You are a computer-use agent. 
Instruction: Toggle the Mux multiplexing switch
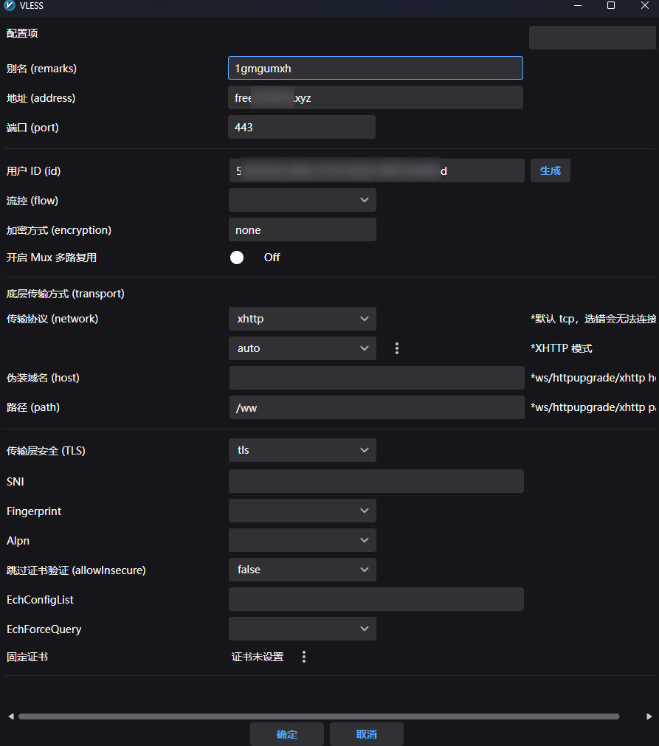238,258
